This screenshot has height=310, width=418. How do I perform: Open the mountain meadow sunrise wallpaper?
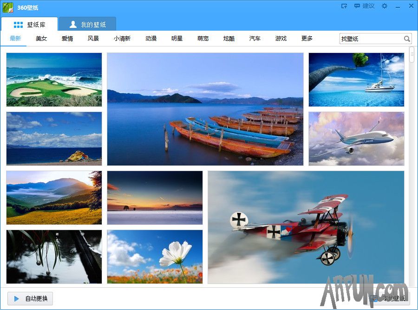tap(54, 198)
